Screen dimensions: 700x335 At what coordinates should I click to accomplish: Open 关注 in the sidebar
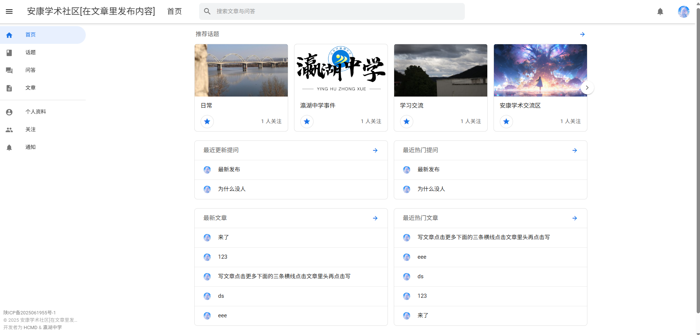43,130
